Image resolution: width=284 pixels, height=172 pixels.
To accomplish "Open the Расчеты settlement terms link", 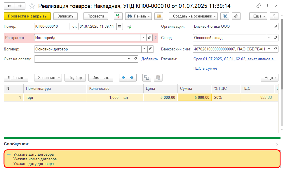I will pyautogui.click(x=235, y=59).
